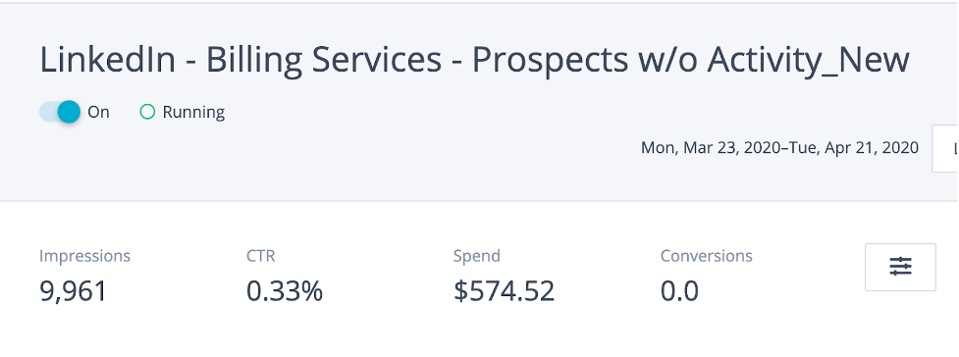Open the metrics customize sliders icon
This screenshot has height=357, width=959.
point(900,267)
